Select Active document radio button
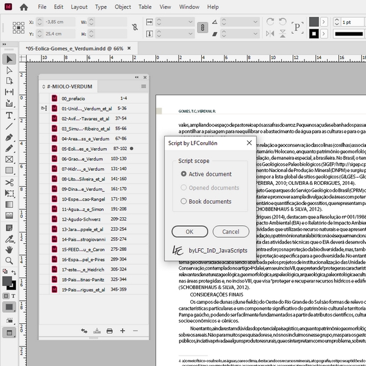366x366 pixels. [184, 174]
